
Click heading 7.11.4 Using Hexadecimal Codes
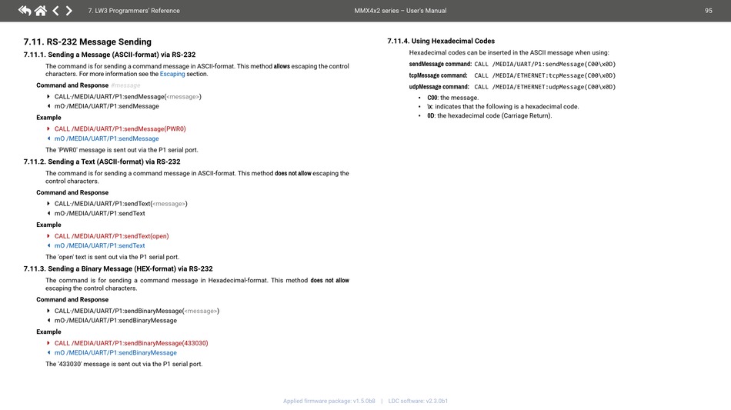pyautogui.click(x=441, y=41)
